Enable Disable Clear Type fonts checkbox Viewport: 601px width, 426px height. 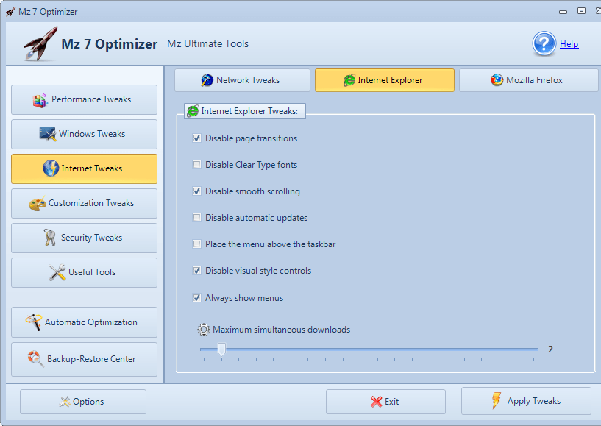(196, 165)
